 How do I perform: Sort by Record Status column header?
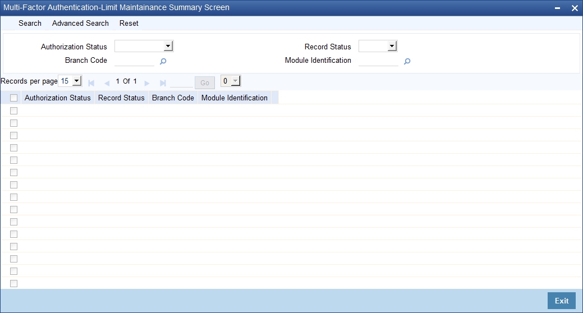pos(121,98)
